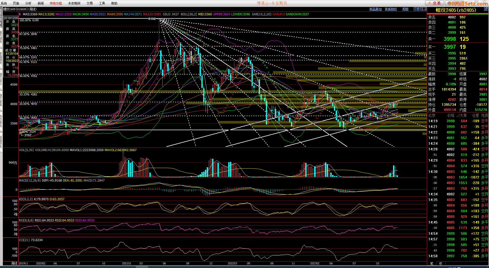Open the 查看期权 options link
This screenshot has width=489, height=268.
click(391, 9)
